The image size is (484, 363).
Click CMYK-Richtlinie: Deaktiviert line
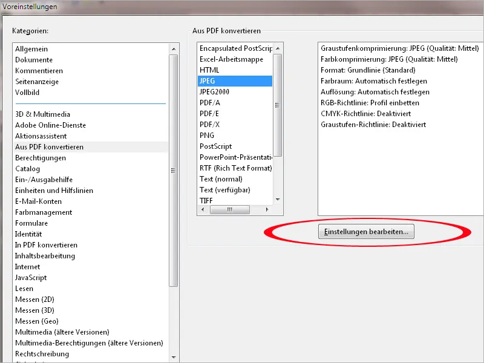coord(366,113)
